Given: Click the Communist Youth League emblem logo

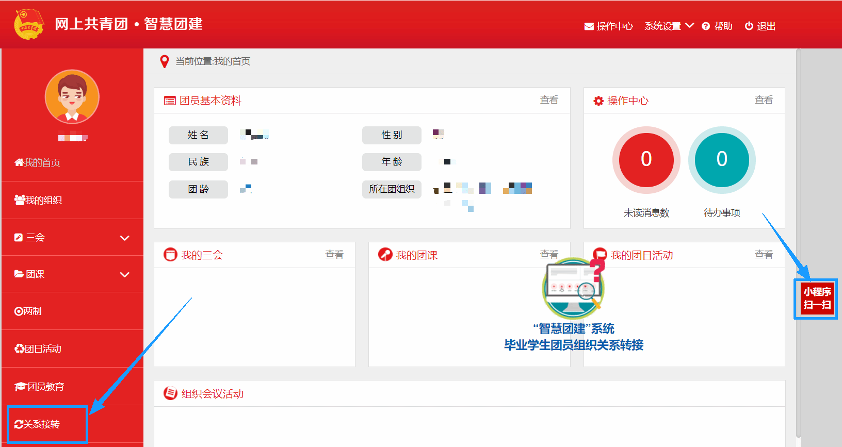Looking at the screenshot, I should pyautogui.click(x=28, y=24).
